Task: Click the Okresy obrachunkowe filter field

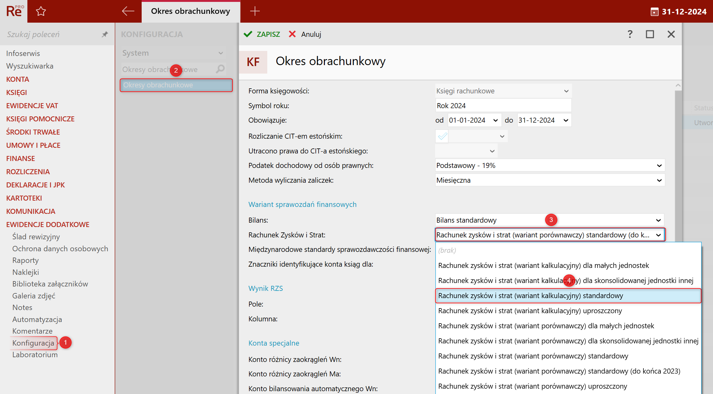Action: coord(168,69)
